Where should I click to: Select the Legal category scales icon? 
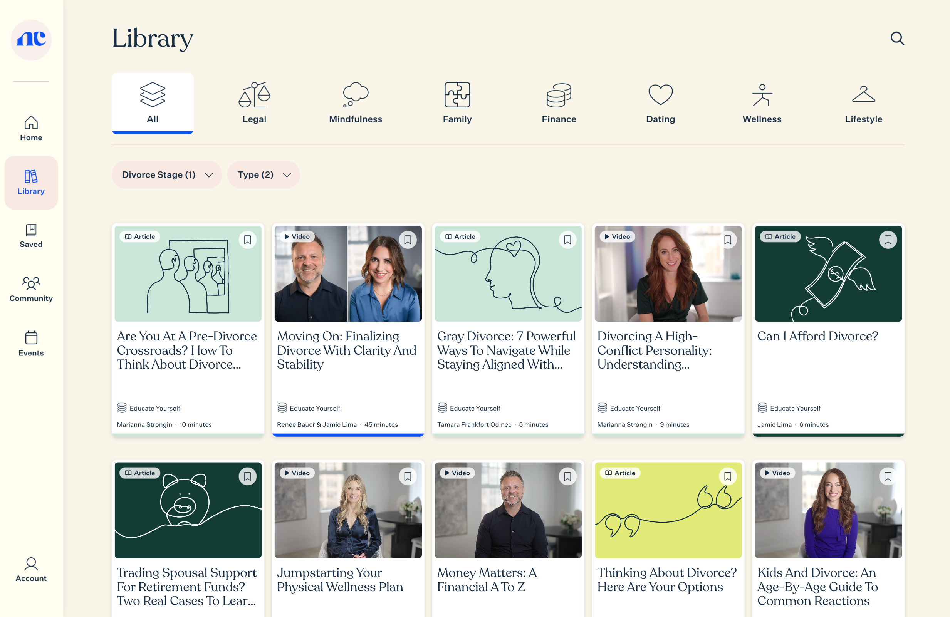[254, 95]
